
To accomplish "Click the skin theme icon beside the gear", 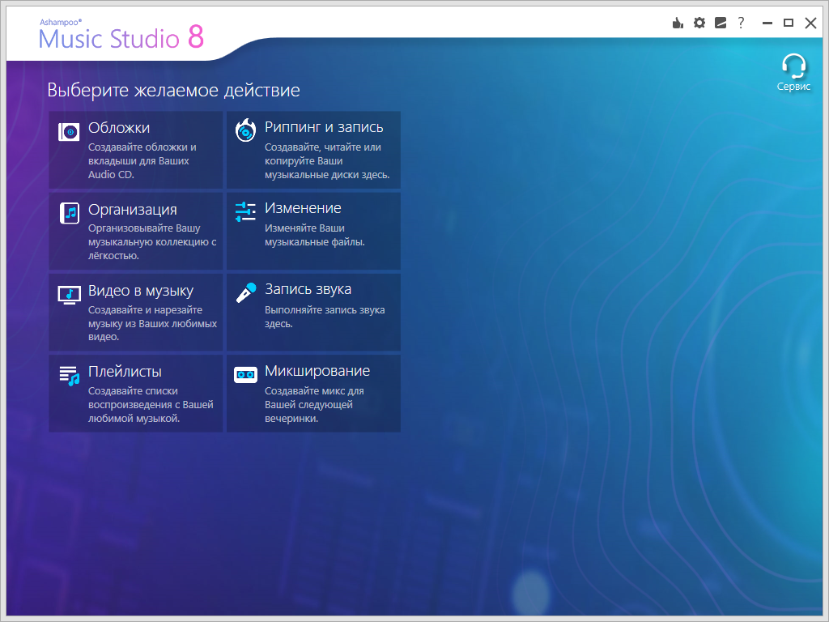I will click(x=721, y=23).
